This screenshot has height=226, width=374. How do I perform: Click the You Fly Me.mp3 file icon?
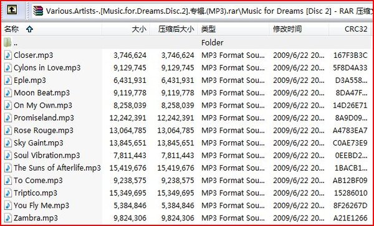pos(8,205)
